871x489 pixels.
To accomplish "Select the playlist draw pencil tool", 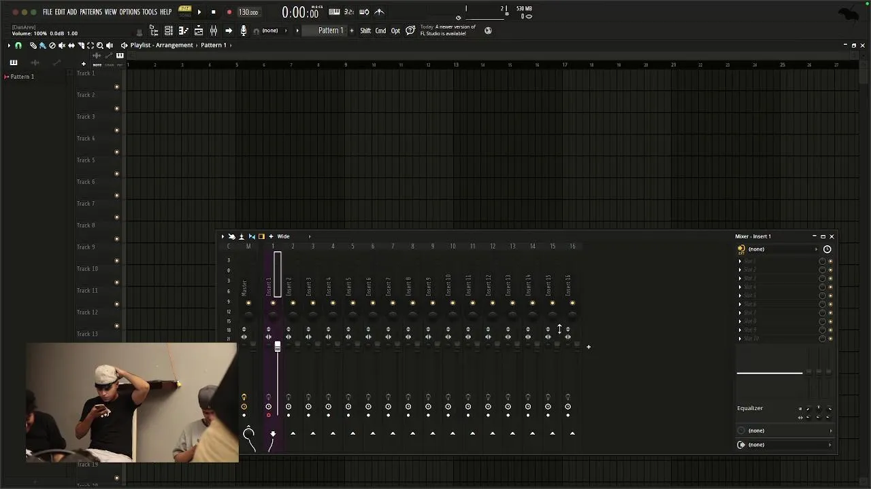I will tap(33, 46).
